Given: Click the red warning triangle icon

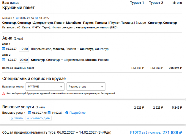Looking at the screenshot, I should click(x=4, y=94).
